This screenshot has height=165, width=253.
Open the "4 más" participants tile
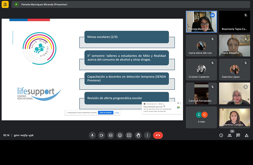pos(201,117)
